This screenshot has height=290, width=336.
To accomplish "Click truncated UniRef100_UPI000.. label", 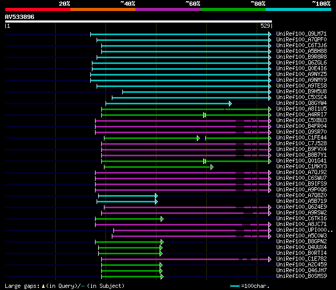I will click(x=304, y=230).
